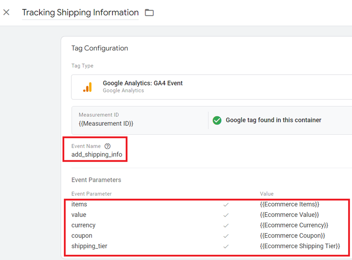Viewport: 352px width, 260px height.
Task: Open the Event Name help tooltip
Action: click(108, 146)
